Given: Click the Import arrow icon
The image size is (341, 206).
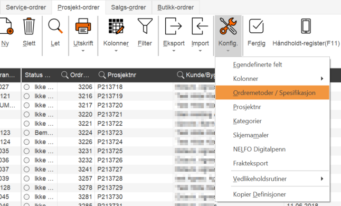Looking at the screenshot, I should (200, 26).
